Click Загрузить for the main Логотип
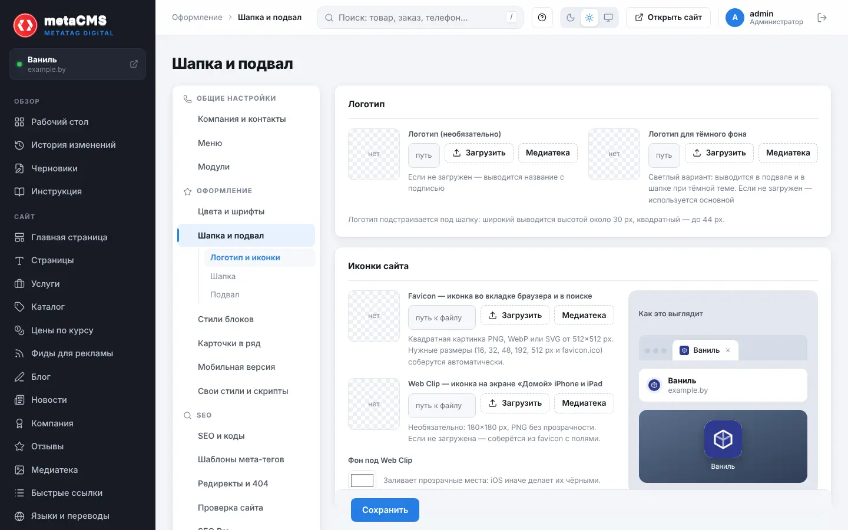848x530 pixels. [x=479, y=153]
